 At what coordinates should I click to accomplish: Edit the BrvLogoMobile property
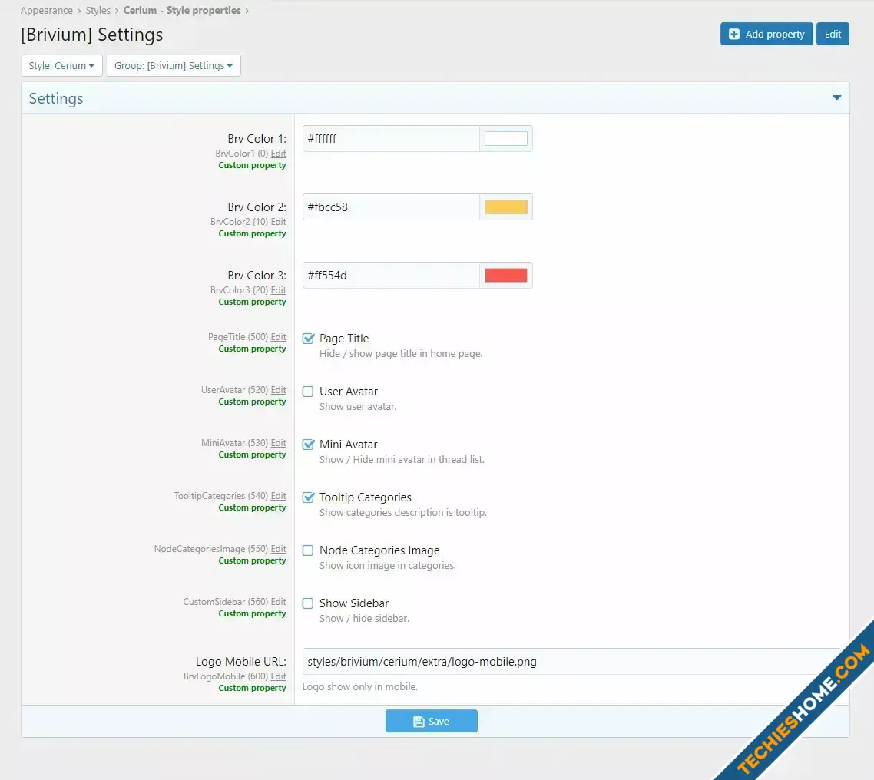(278, 676)
